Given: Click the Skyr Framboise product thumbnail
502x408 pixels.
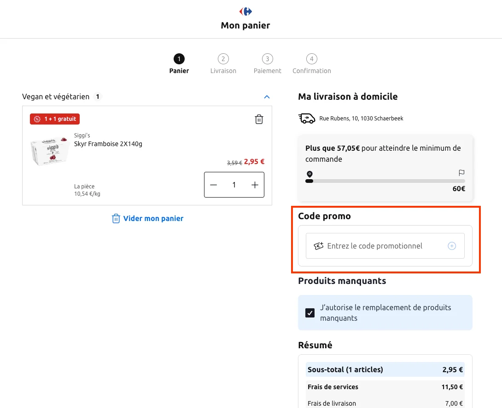Looking at the screenshot, I should 50,151.
